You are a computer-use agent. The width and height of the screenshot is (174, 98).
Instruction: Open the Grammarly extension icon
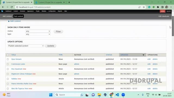[149, 7]
